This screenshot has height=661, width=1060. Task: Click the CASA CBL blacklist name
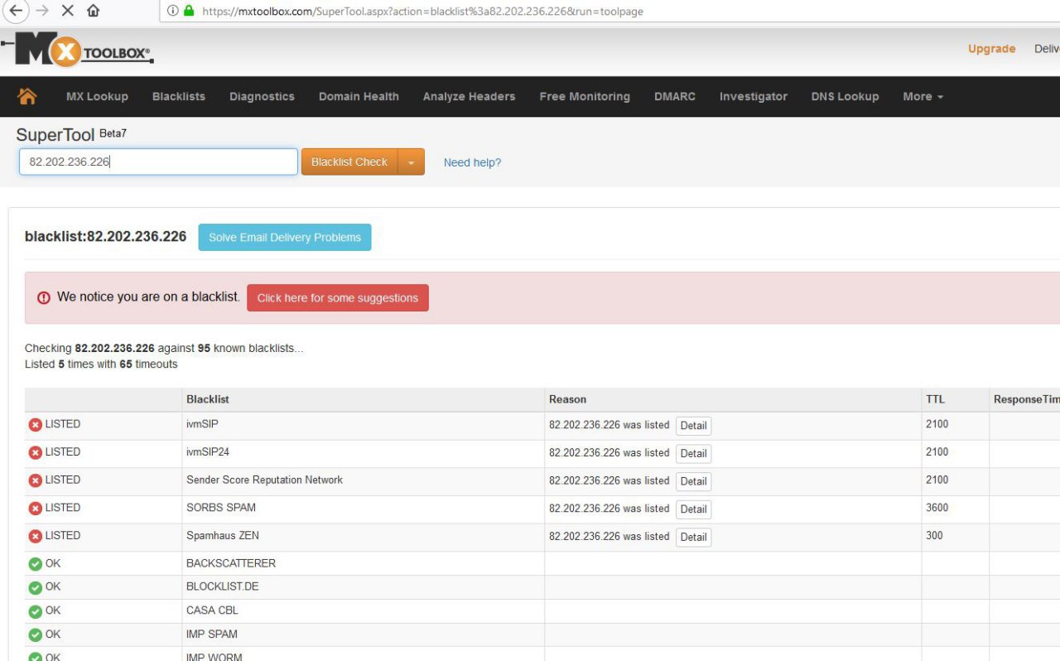point(212,610)
